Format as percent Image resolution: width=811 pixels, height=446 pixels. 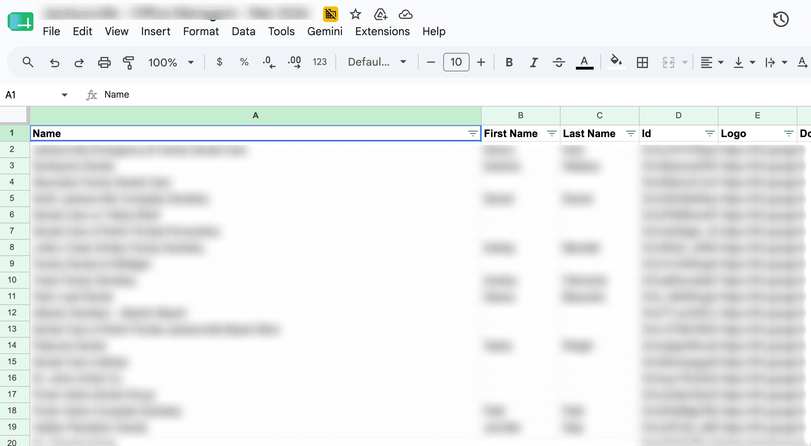244,62
